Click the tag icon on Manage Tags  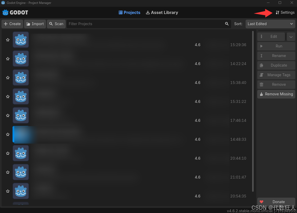[x=261, y=75]
